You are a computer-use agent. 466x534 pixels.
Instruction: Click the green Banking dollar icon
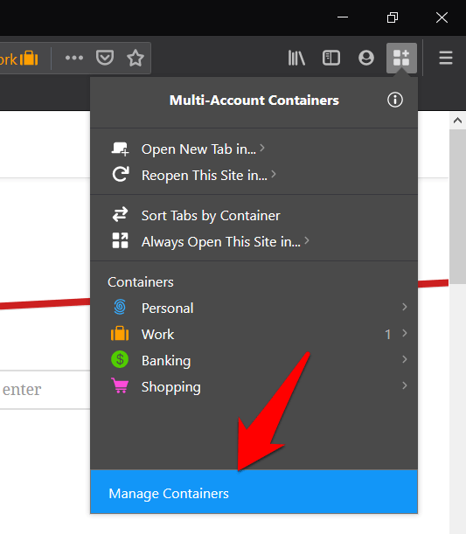click(120, 359)
